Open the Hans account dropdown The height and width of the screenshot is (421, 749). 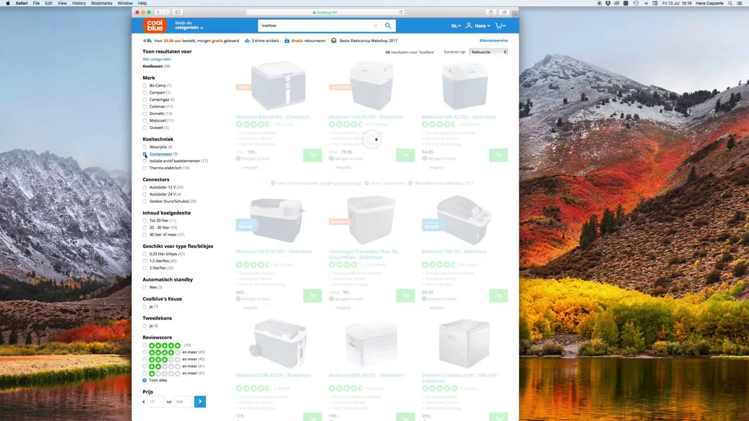[x=477, y=26]
